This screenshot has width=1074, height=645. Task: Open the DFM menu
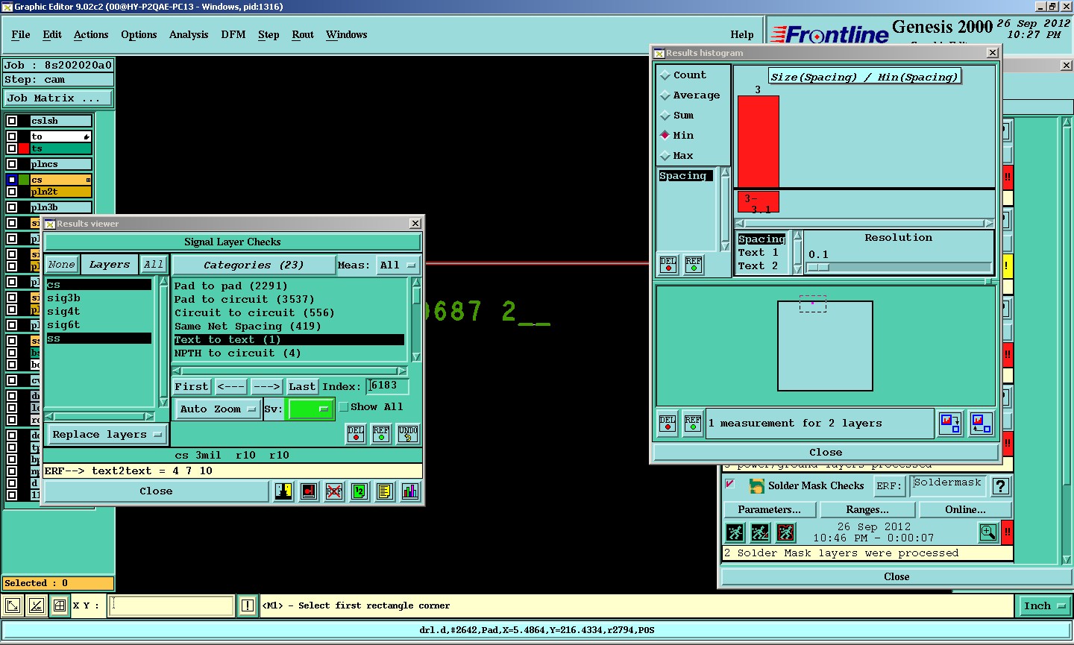point(233,35)
